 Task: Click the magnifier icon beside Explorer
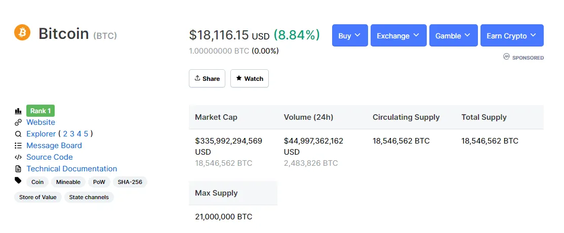(18, 134)
